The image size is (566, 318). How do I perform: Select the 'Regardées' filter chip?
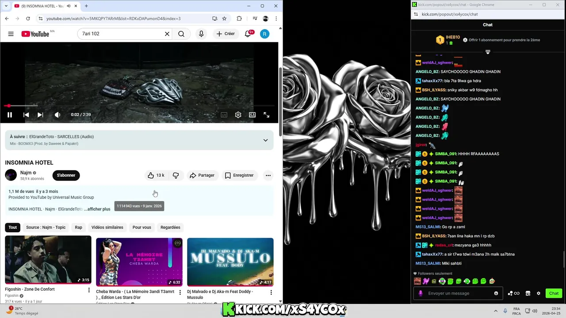(170, 227)
